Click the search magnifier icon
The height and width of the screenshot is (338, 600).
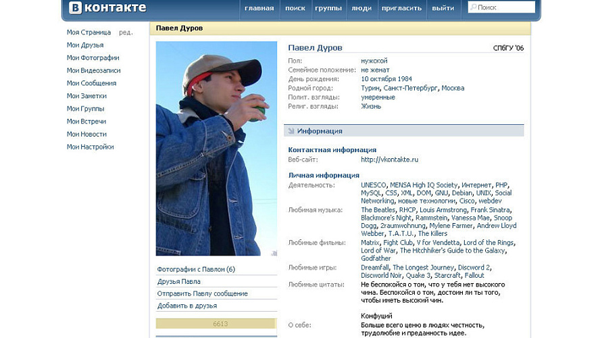click(x=474, y=7)
